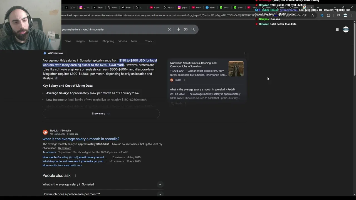
Task: Switch to the 'GUD' X tab
Action: [169, 7]
